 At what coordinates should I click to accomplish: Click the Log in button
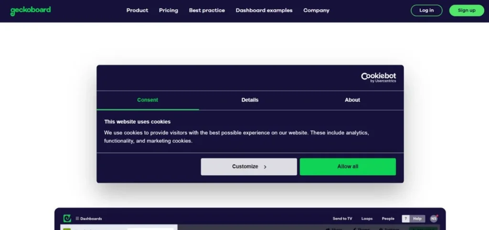pos(426,10)
